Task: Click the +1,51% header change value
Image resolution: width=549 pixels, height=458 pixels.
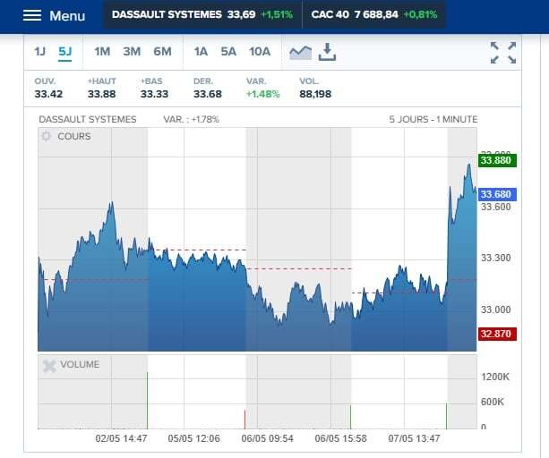Action: (277, 14)
